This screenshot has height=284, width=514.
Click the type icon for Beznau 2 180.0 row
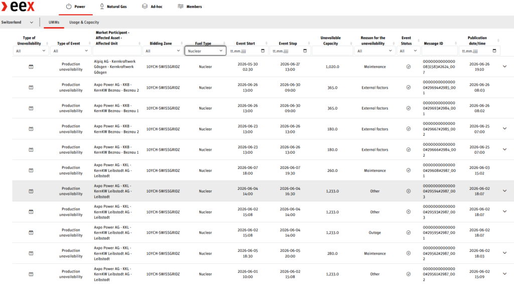coord(31,129)
